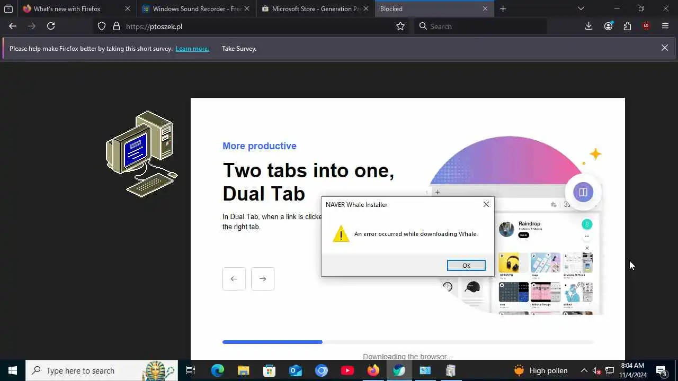Focus the Search box in toolbar
The width and height of the screenshot is (678, 381).
(480, 26)
